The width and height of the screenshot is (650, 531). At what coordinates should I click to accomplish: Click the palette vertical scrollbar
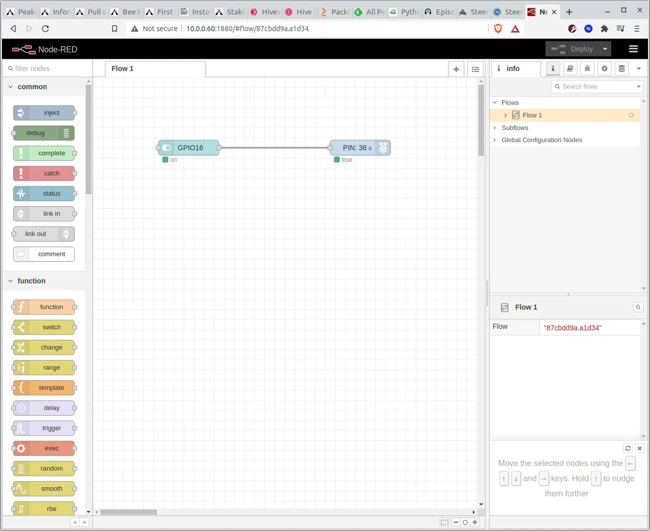(x=88, y=140)
